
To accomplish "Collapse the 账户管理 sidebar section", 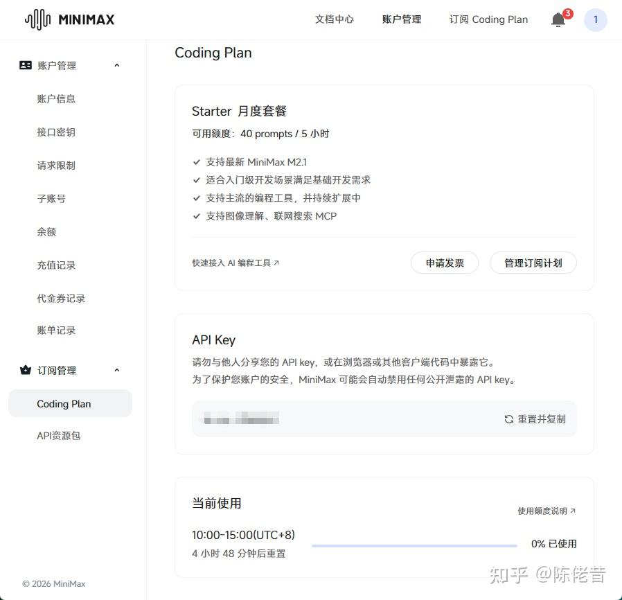I will pos(116,65).
